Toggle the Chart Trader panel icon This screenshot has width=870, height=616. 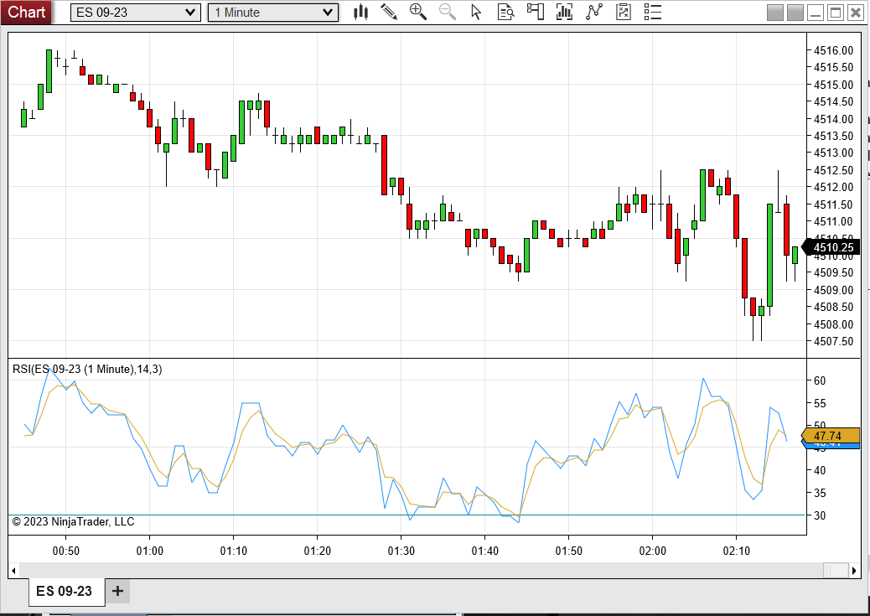click(x=535, y=12)
